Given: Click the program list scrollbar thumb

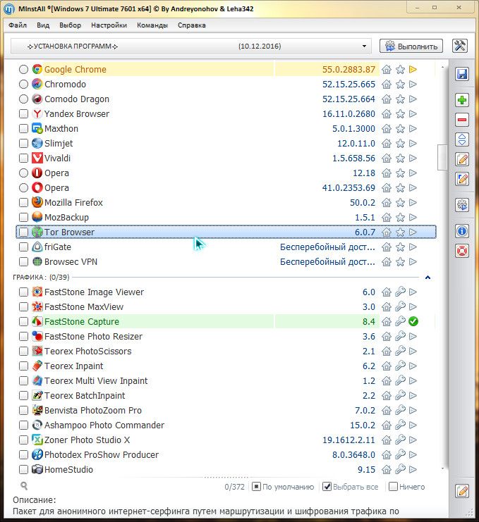Looking at the screenshot, I should click(x=442, y=157).
